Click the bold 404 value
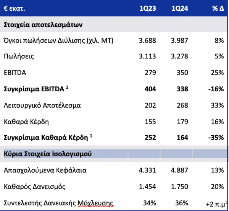This screenshot has height=211, width=229. click(150, 89)
